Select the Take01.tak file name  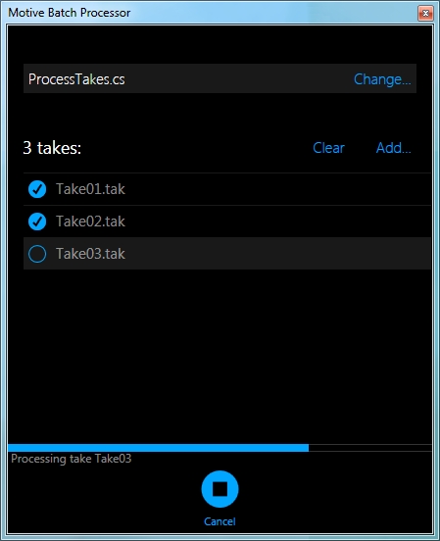click(x=90, y=189)
